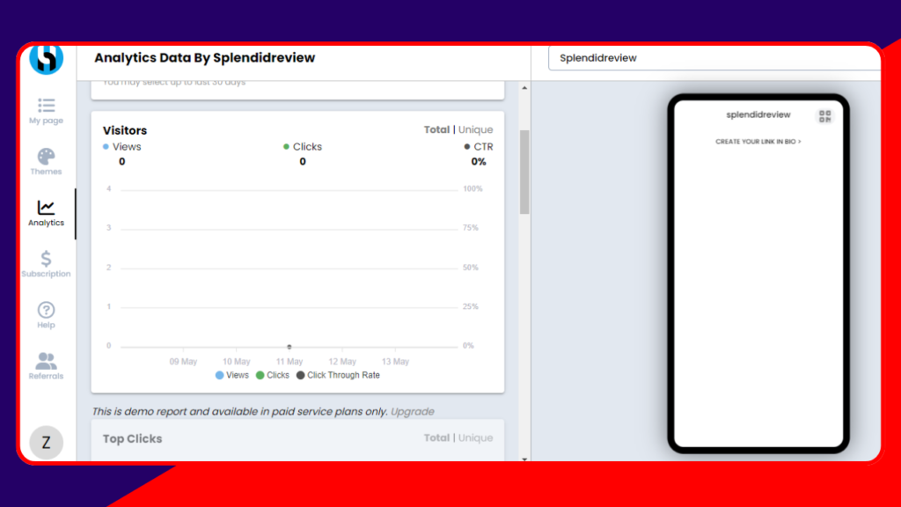Click the vertical scrollbar thumb
The width and height of the screenshot is (901, 507).
point(524,172)
